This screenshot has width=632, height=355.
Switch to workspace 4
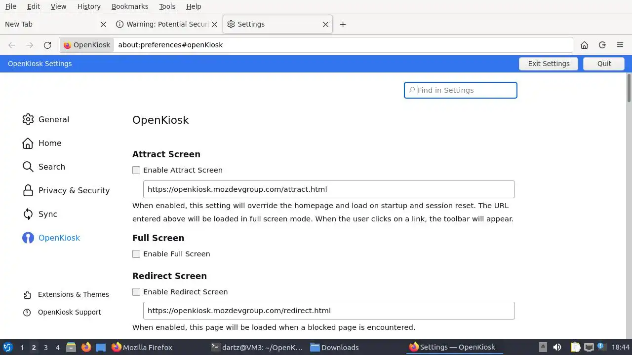pos(57,348)
